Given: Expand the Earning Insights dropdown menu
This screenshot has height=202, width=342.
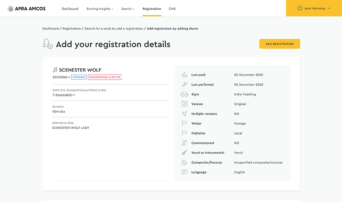Looking at the screenshot, I should tap(100, 9).
